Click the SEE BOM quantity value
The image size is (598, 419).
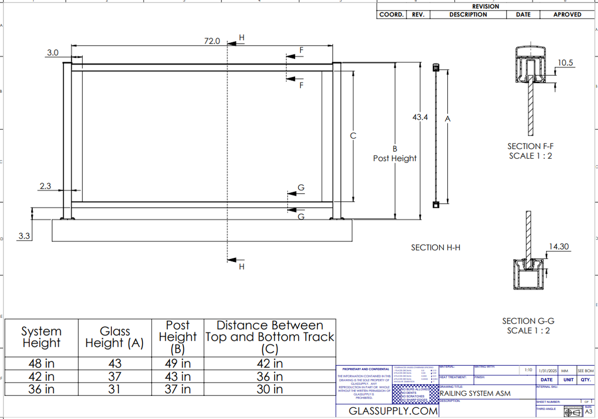click(585, 371)
